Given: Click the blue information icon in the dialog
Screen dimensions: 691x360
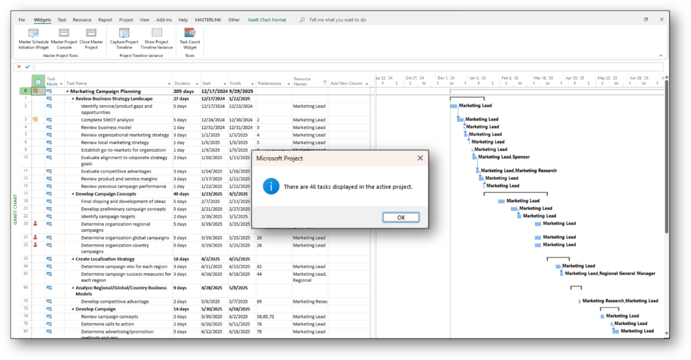Looking at the screenshot, I should click(x=271, y=187).
